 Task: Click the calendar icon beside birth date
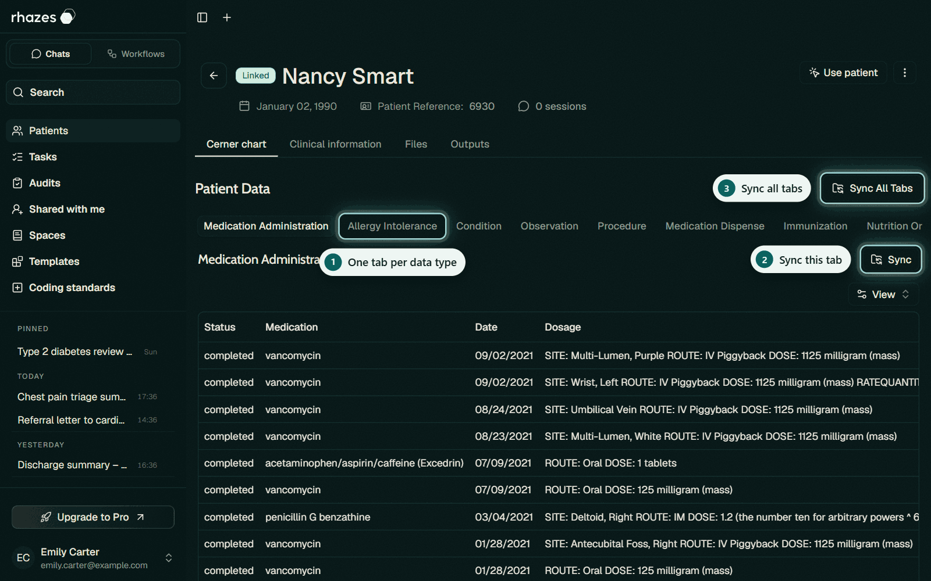(x=244, y=106)
